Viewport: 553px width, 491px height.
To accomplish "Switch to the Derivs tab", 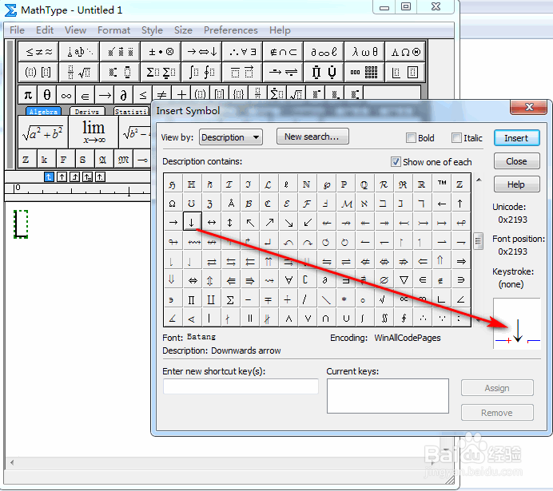I will [x=87, y=111].
